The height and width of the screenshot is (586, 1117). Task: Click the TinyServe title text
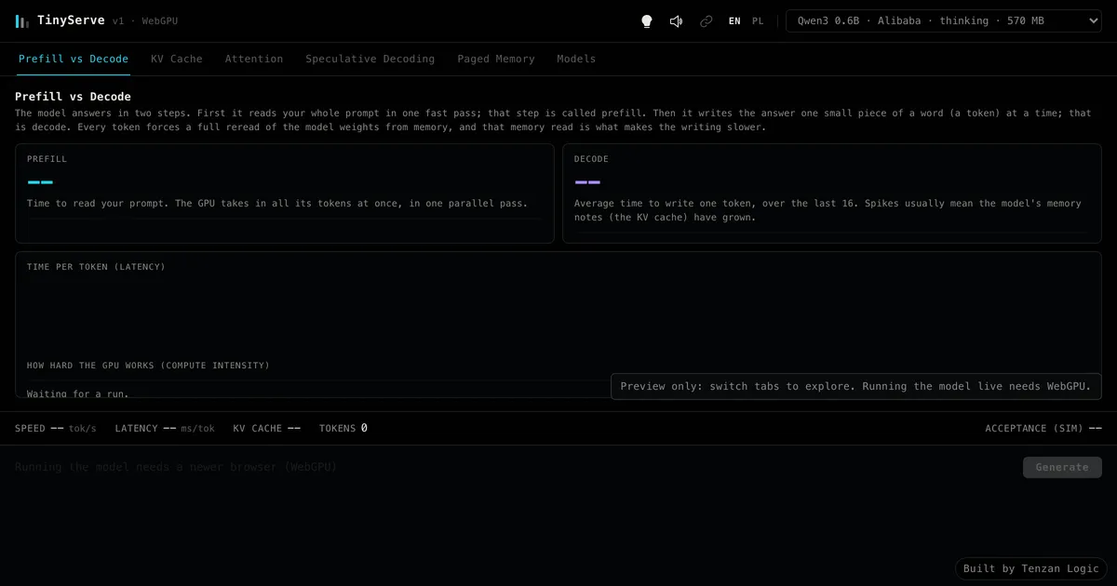point(71,20)
